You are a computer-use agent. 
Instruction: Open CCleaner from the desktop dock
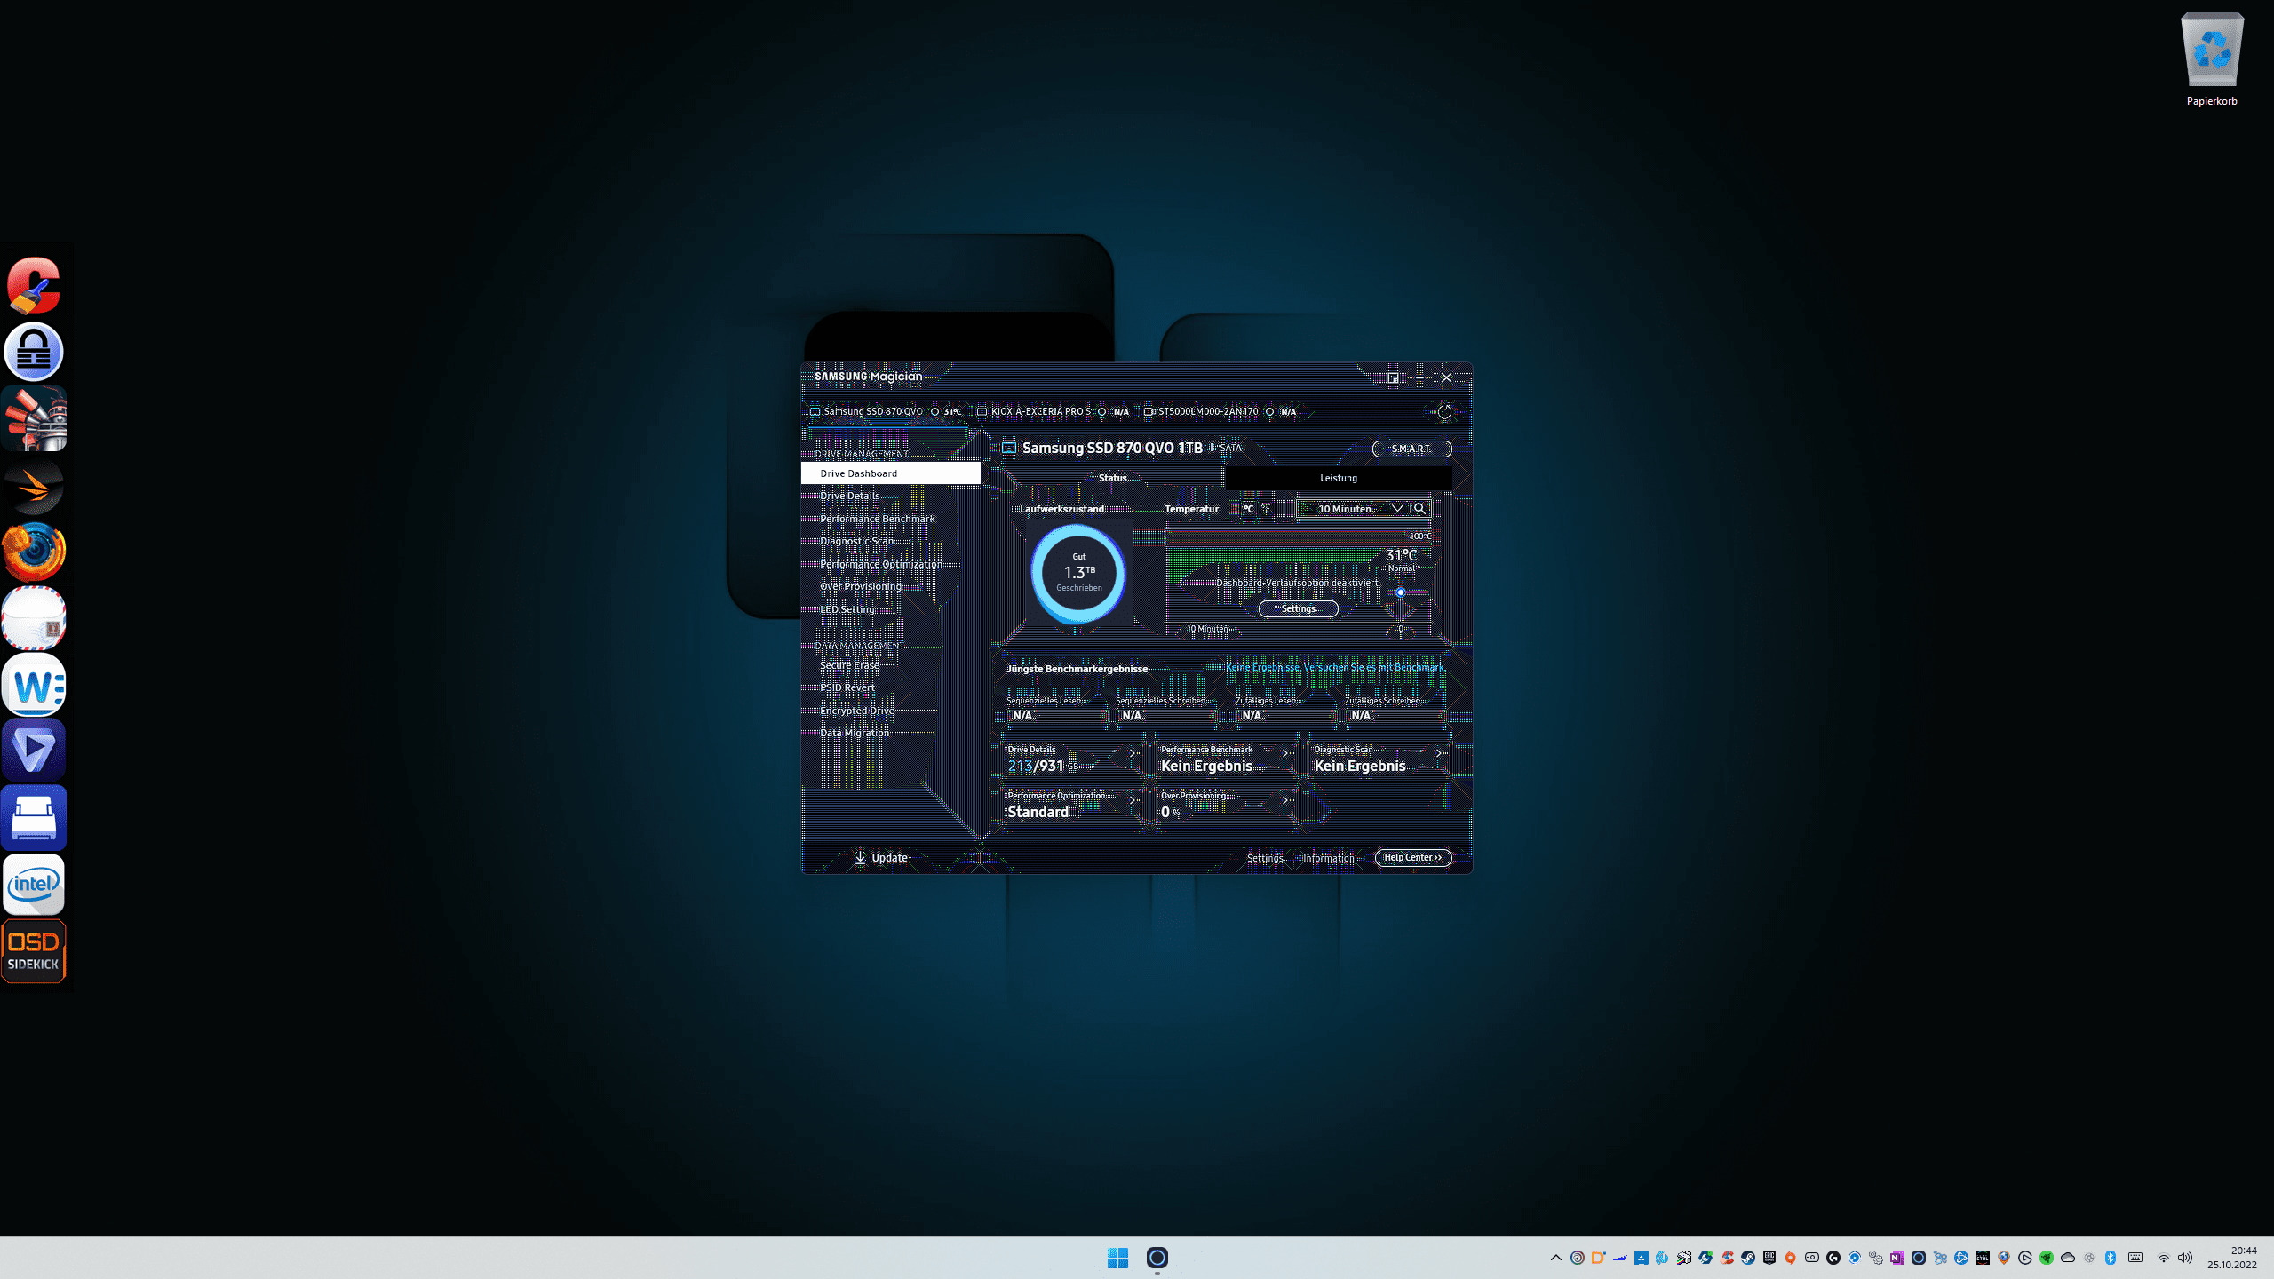[x=34, y=285]
